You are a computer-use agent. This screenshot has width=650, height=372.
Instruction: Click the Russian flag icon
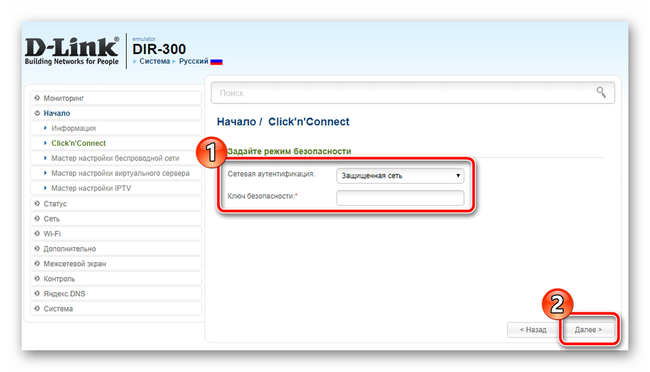point(217,62)
